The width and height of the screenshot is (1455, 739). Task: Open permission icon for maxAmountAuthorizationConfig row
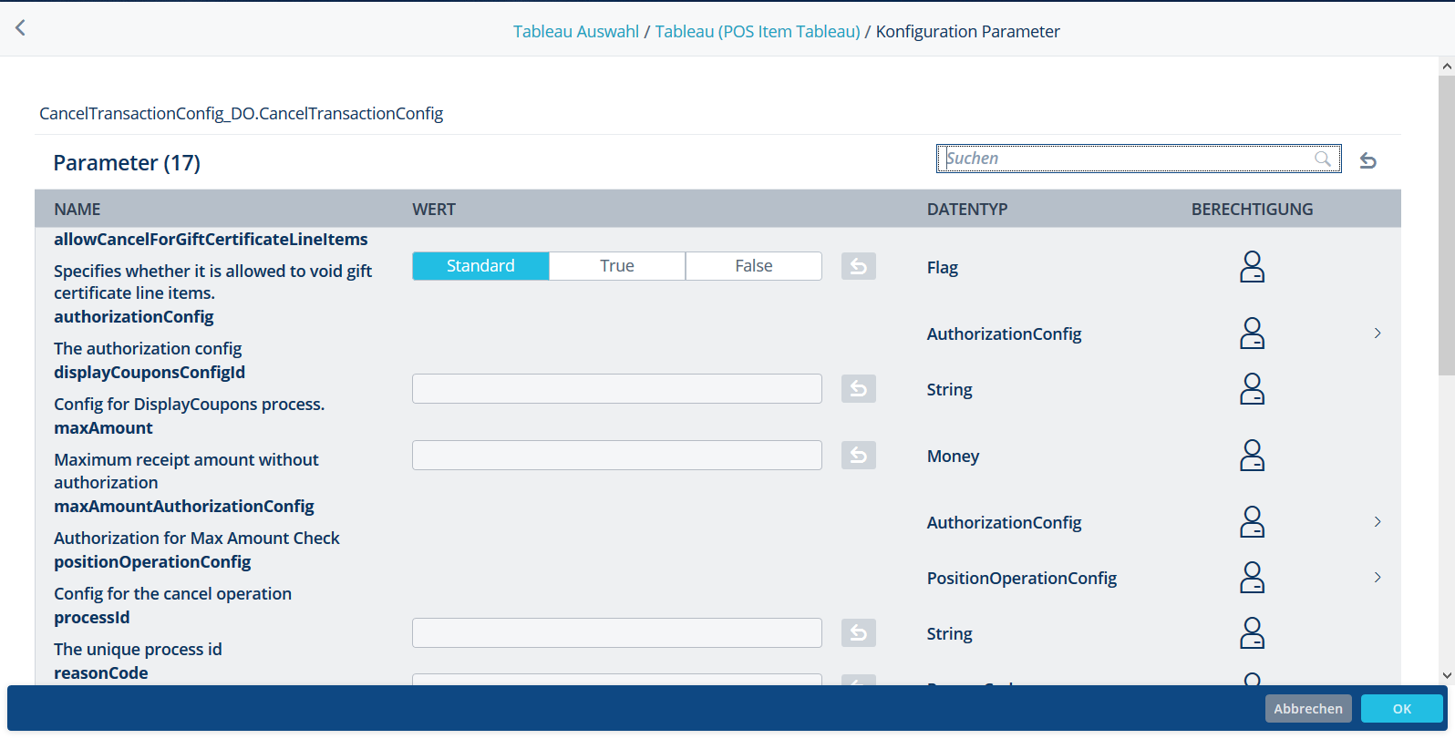1253,522
